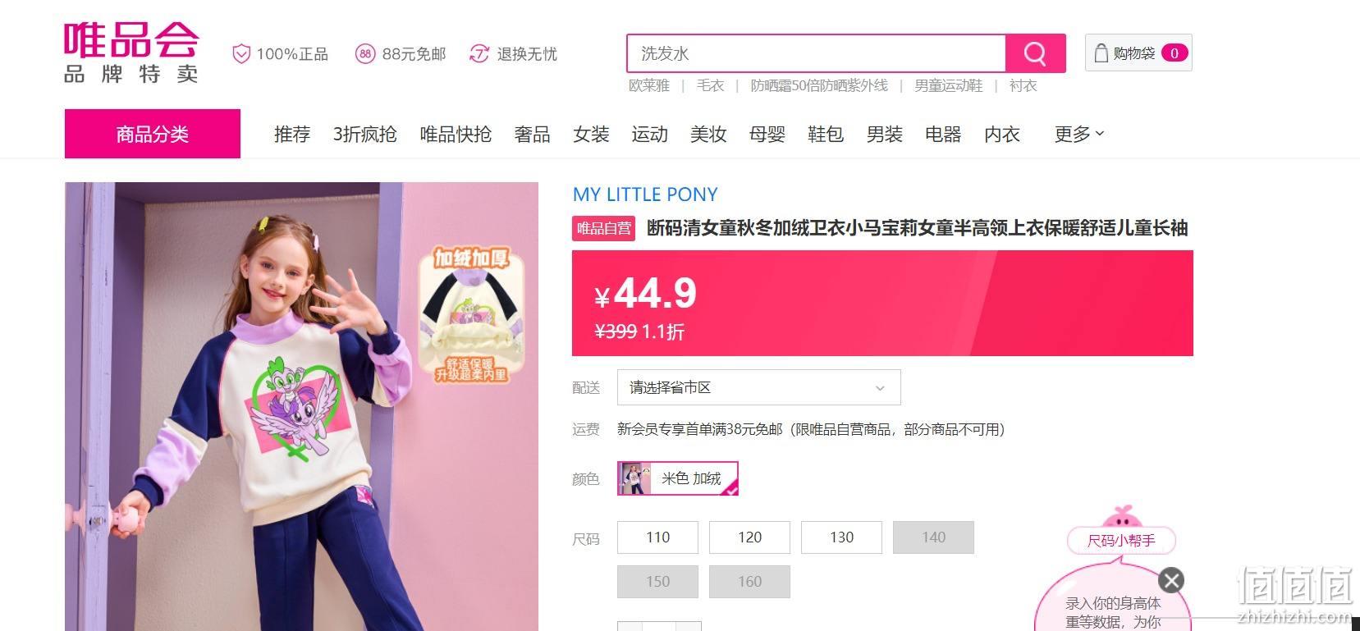Open the MY LITTLE PONY brand link
This screenshot has height=631, width=1360.
point(645,194)
